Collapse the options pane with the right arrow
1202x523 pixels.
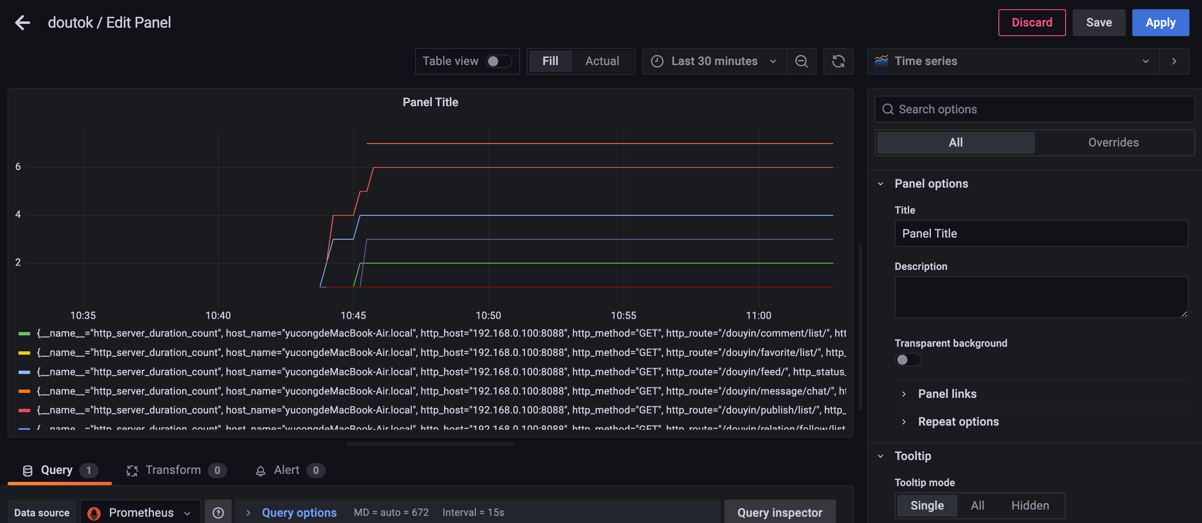1174,61
